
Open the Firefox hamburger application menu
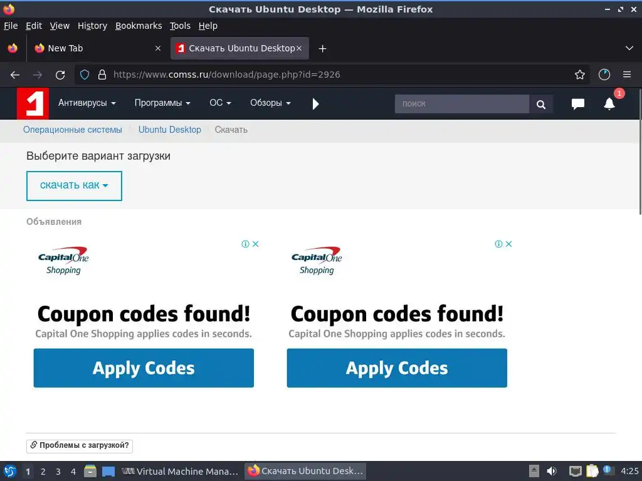pyautogui.click(x=627, y=75)
